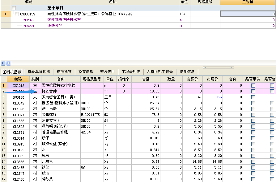
Task: Toggle 是否暂估 checkbox for 砂子 row
Action: [x=272, y=138]
